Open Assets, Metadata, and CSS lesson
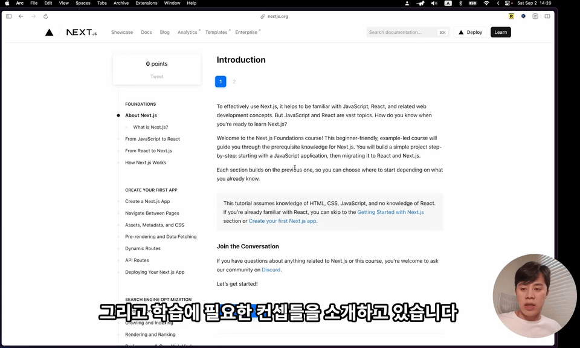This screenshot has height=348, width=580. (x=155, y=225)
